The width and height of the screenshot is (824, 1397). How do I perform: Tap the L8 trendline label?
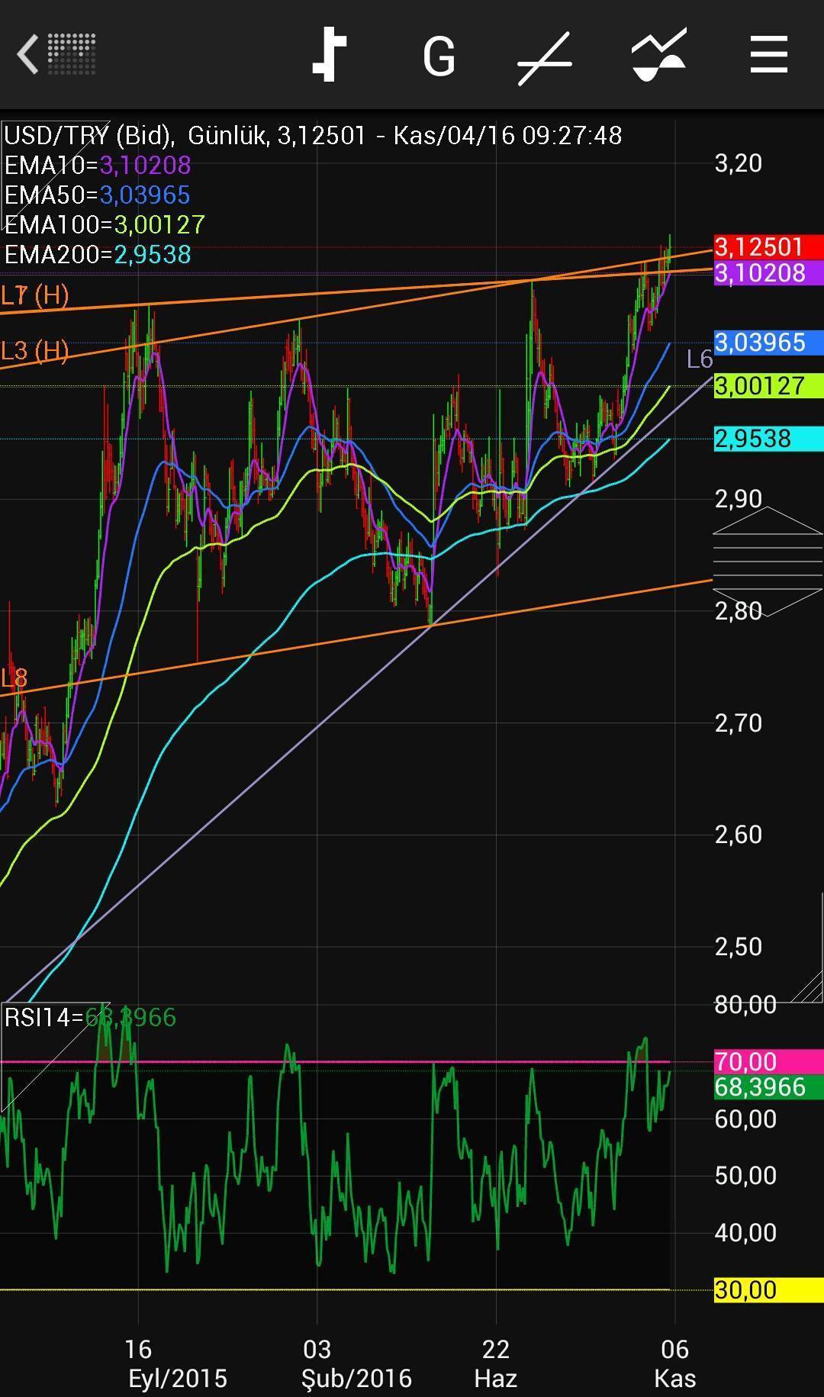click(14, 678)
